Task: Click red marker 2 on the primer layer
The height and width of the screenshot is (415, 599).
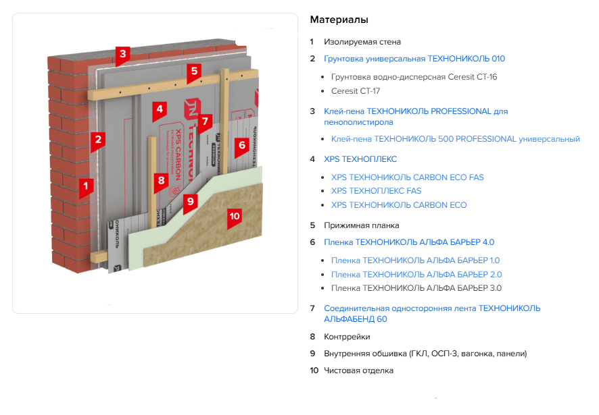Action: coord(99,140)
